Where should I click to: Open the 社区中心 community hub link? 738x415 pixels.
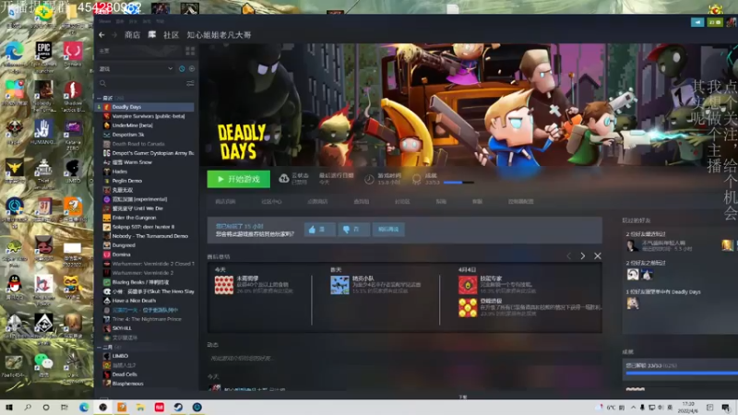[x=271, y=201]
